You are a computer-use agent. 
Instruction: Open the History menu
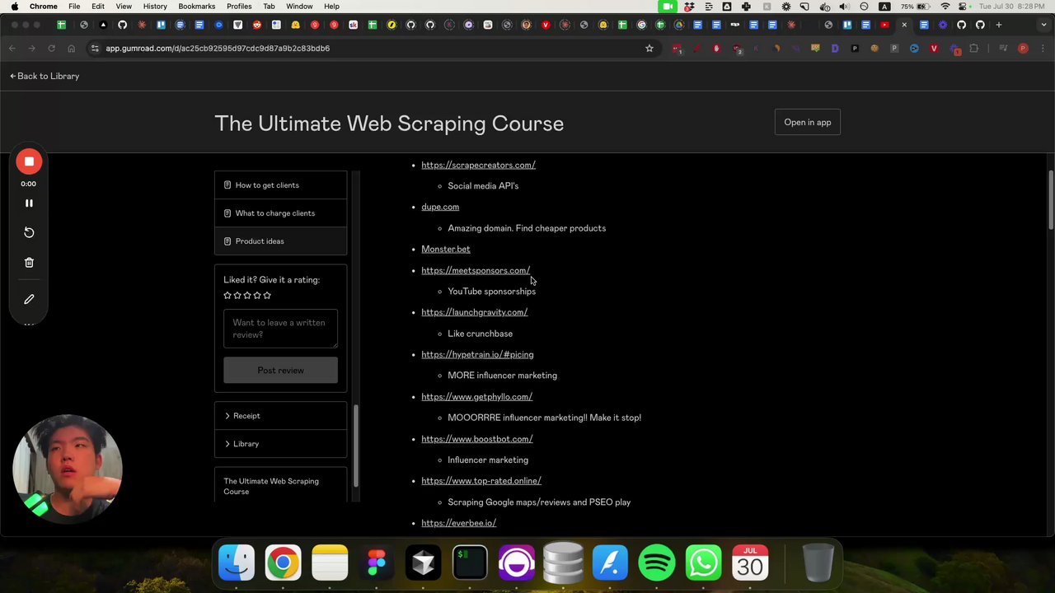tap(155, 7)
